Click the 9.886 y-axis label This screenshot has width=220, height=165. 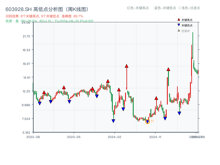(x=26, y=105)
